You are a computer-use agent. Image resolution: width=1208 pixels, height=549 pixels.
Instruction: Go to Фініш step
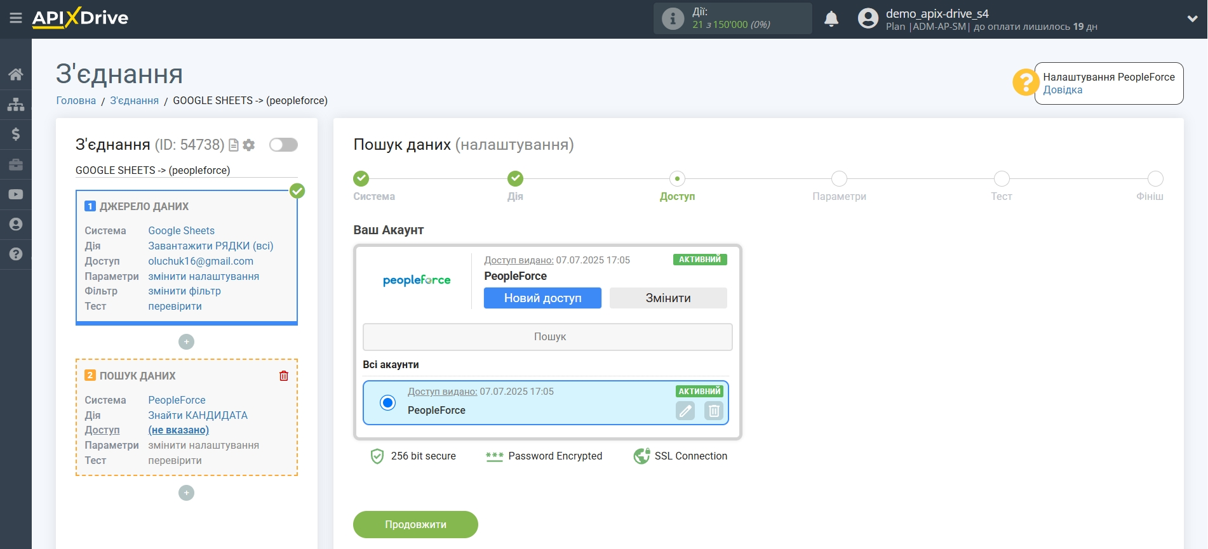1155,178
